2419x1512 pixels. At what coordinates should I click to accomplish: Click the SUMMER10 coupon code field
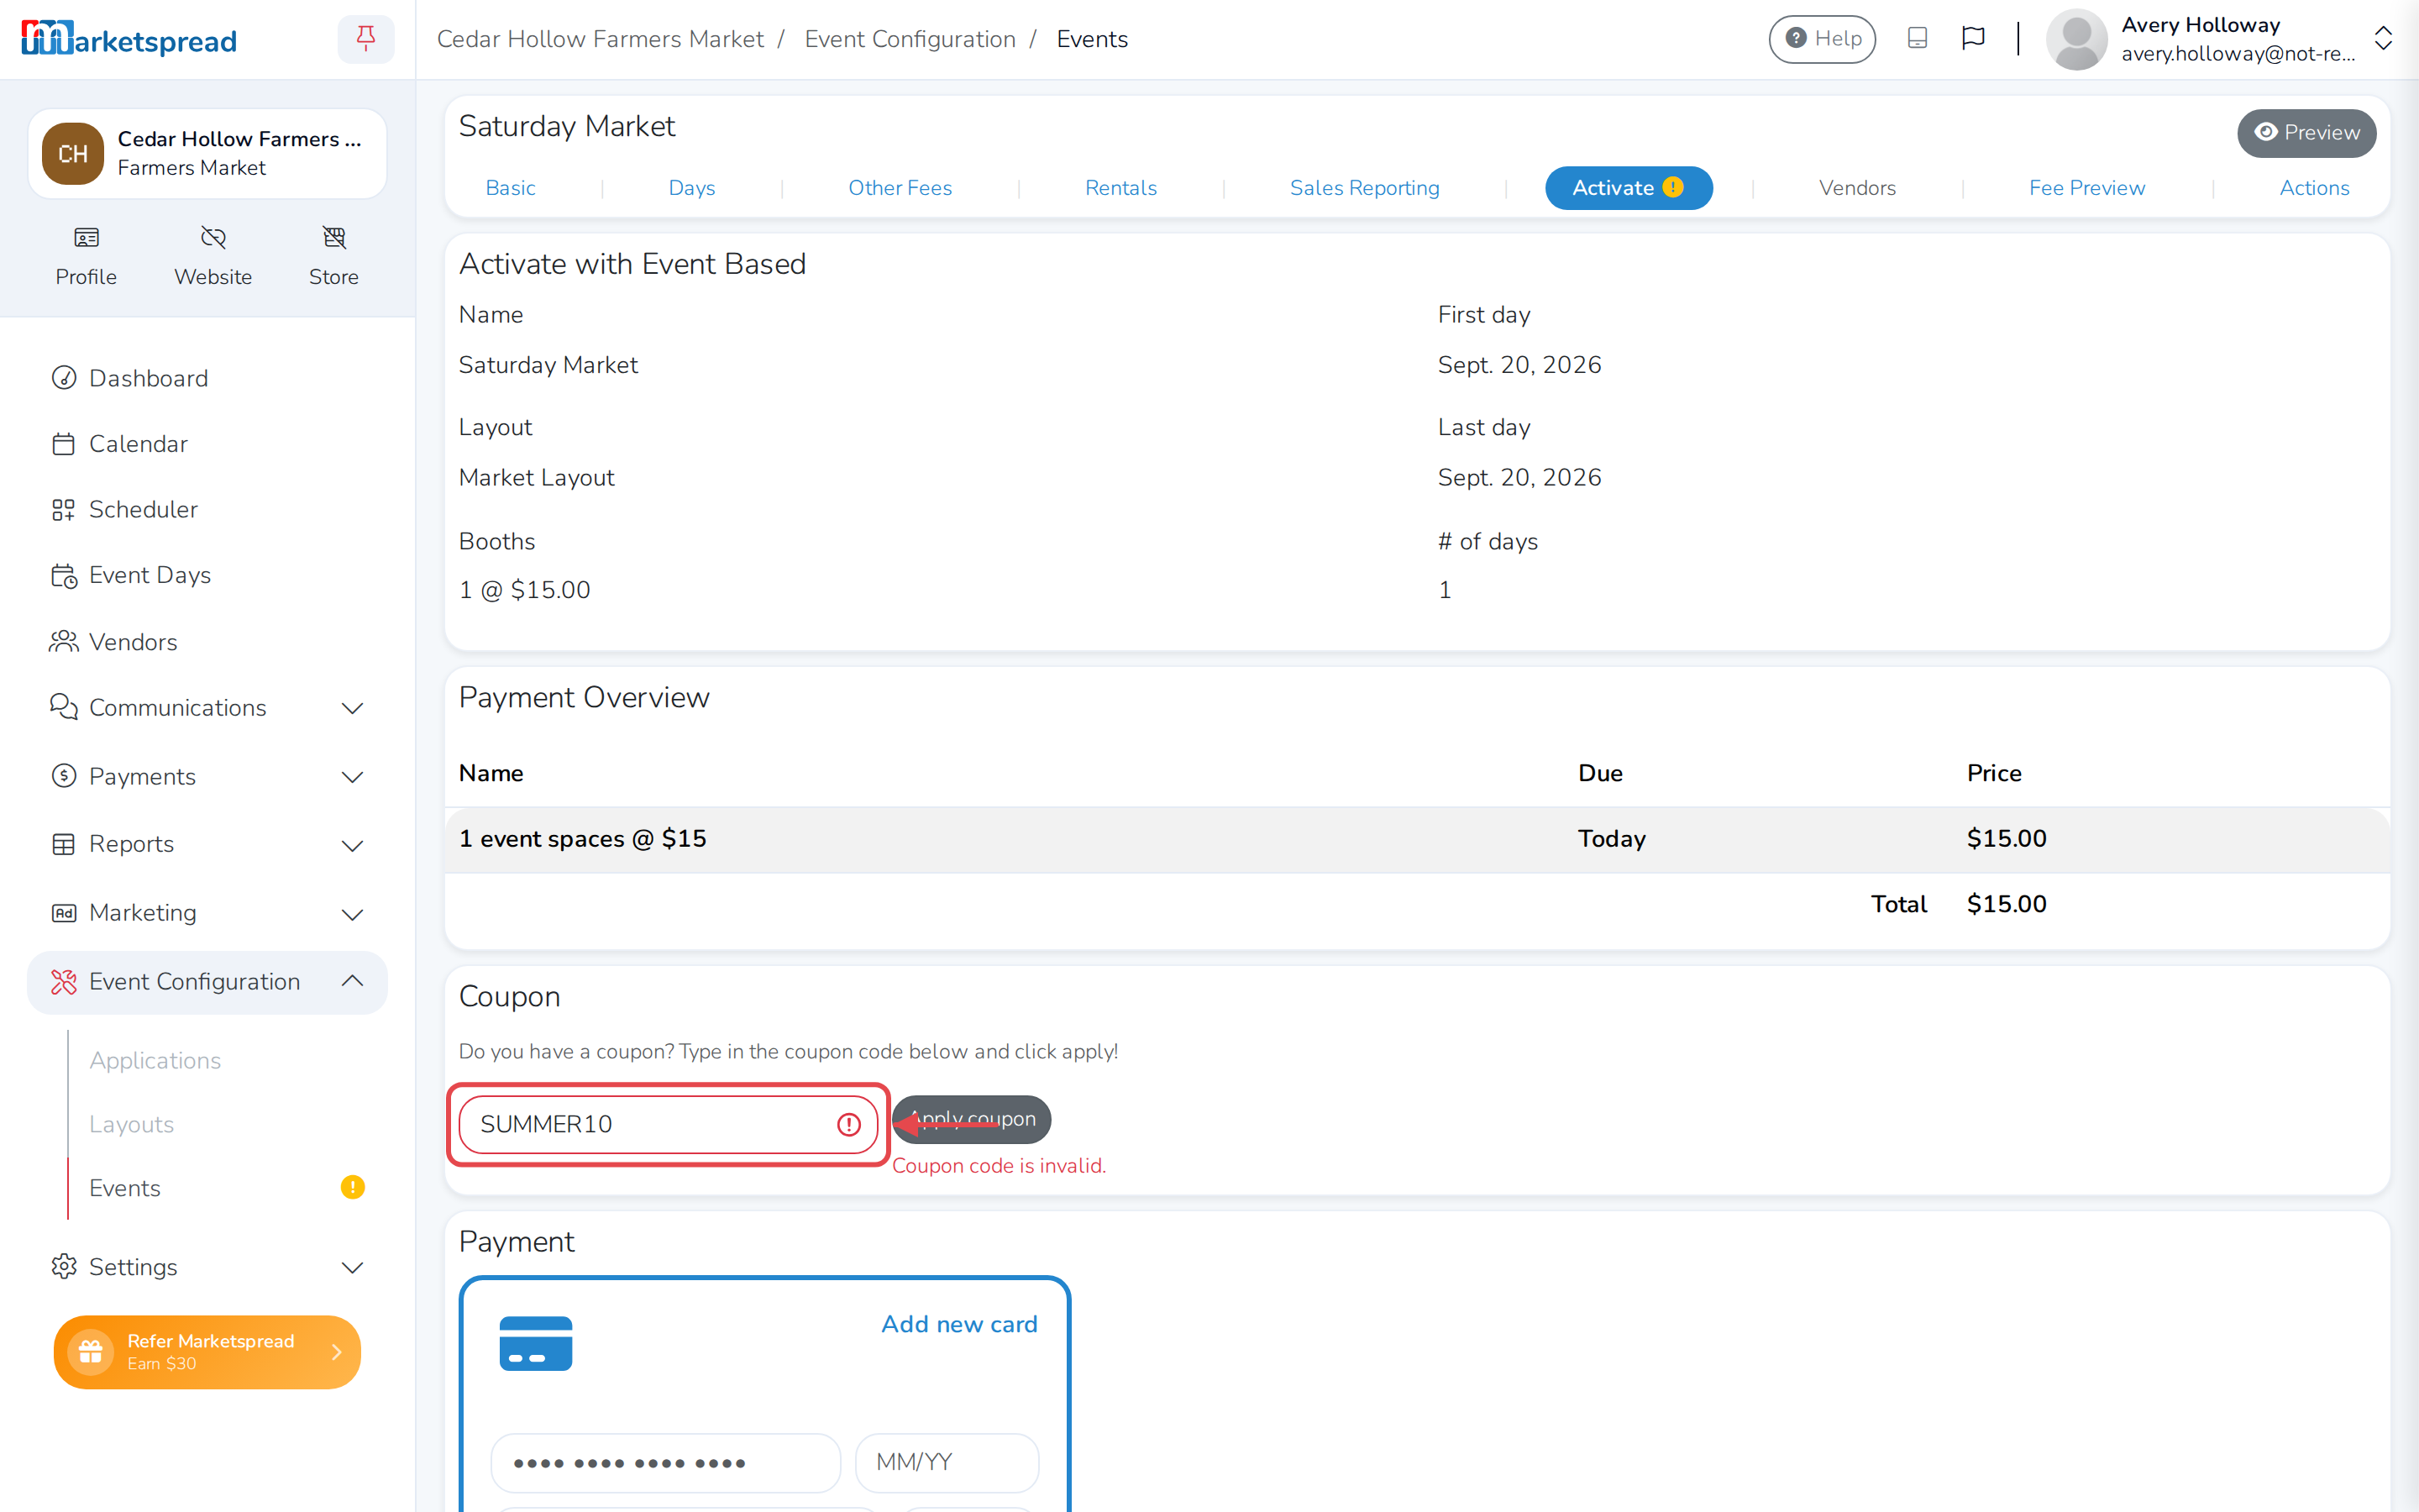pos(668,1124)
